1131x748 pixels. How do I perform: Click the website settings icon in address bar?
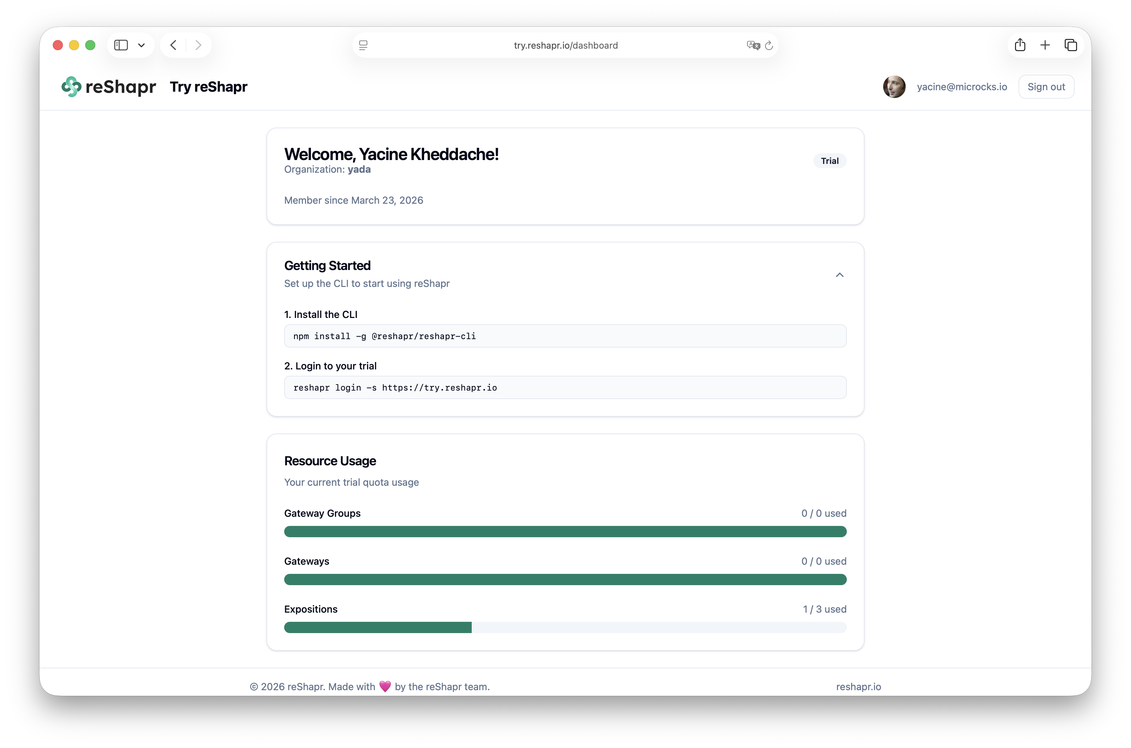[363, 45]
